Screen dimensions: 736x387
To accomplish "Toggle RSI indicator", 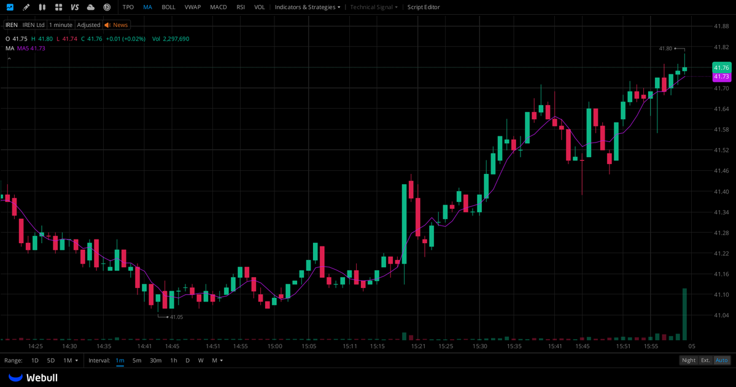I will pyautogui.click(x=241, y=7).
